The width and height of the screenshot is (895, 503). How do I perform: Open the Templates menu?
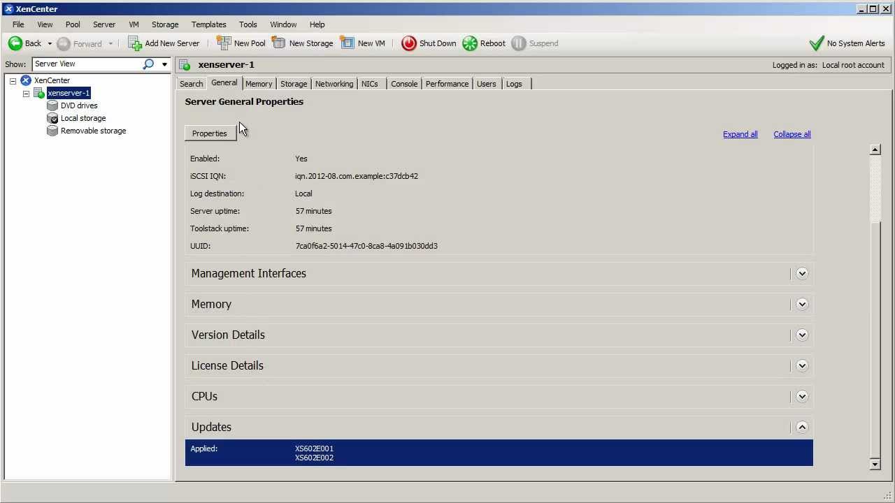[208, 24]
